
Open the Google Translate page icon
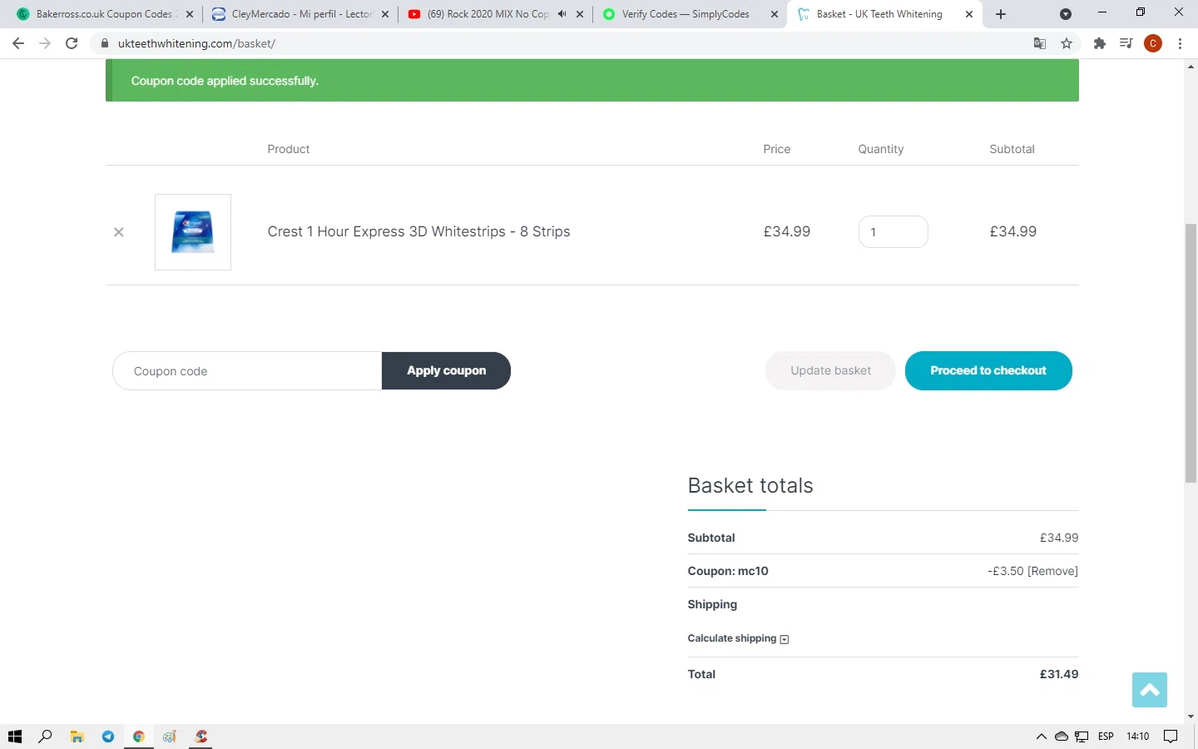[x=1040, y=43]
